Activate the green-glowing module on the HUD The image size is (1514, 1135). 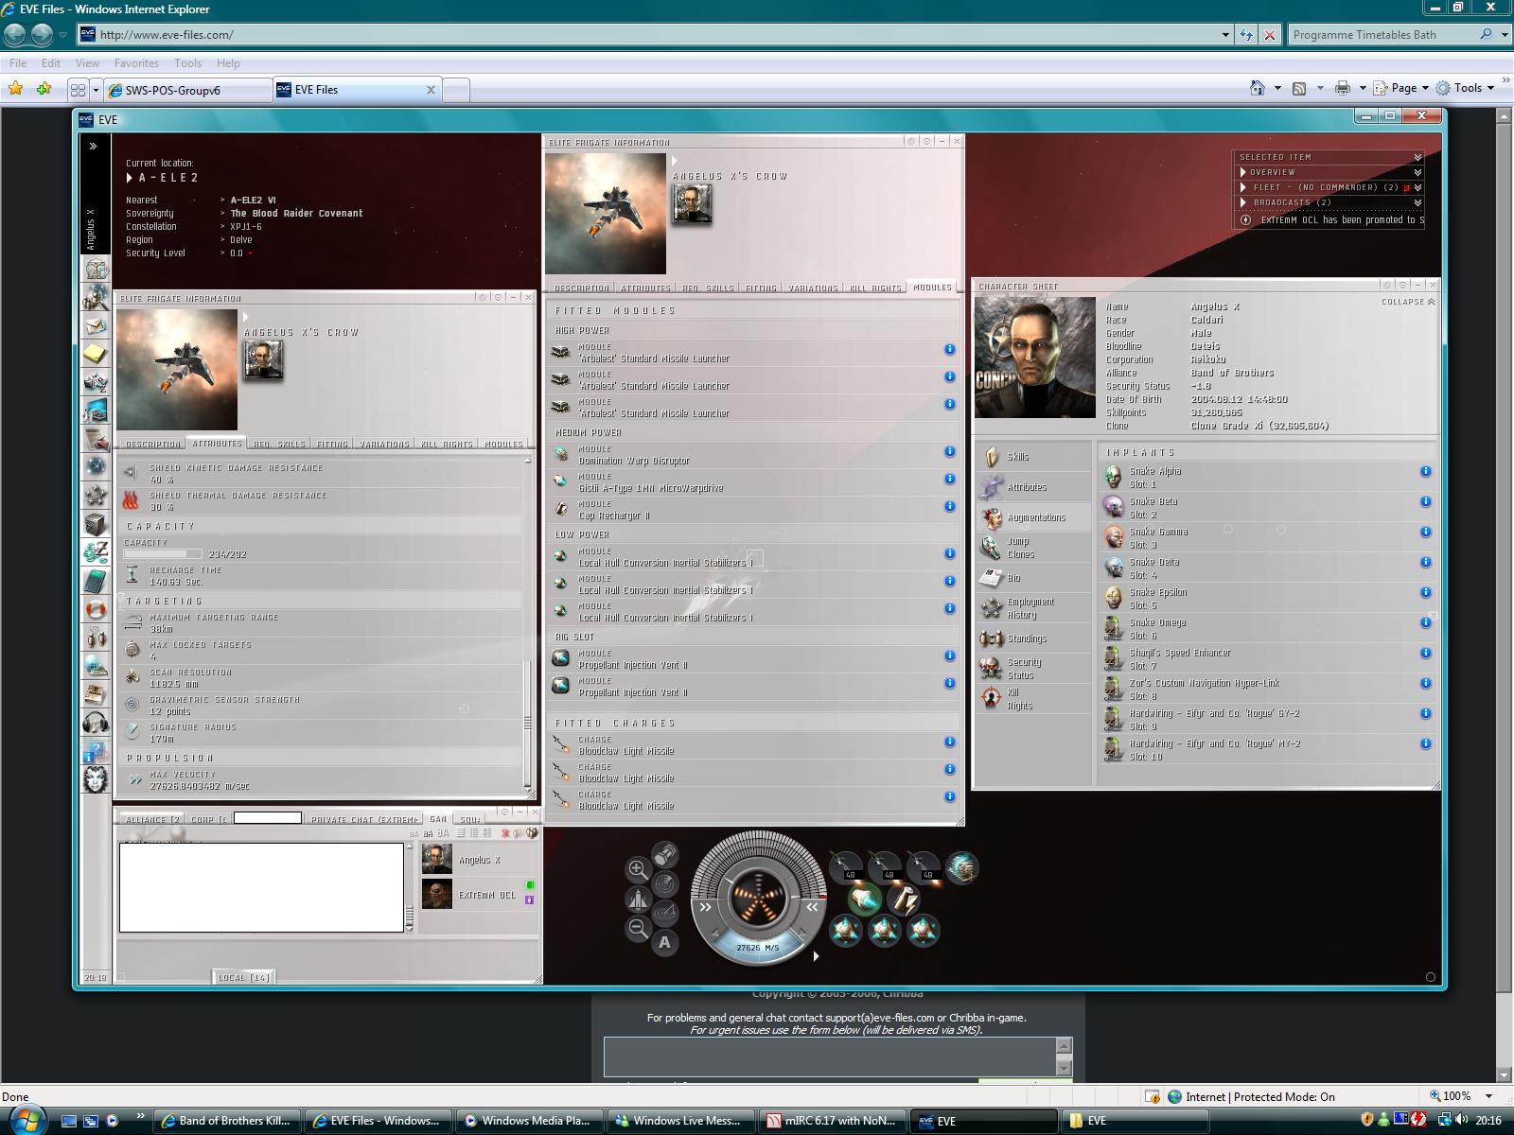[x=864, y=899]
